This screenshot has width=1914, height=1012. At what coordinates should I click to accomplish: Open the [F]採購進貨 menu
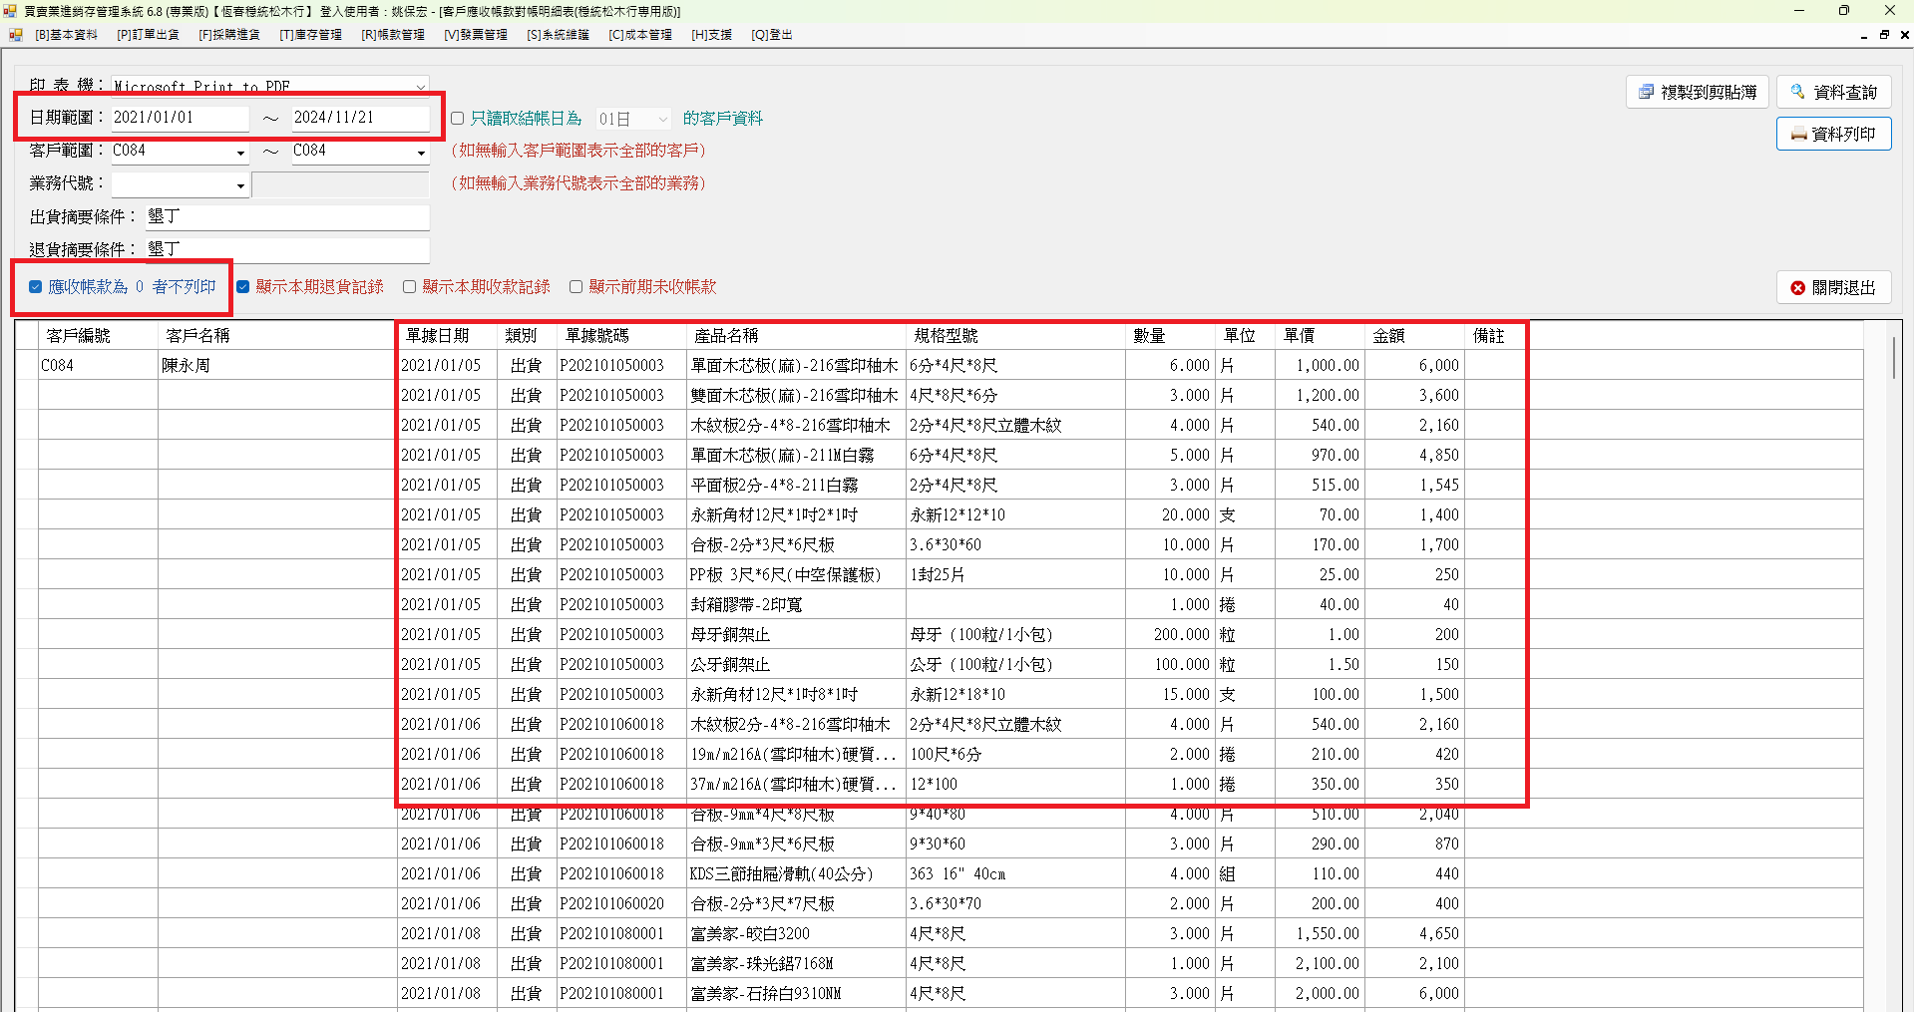[229, 35]
